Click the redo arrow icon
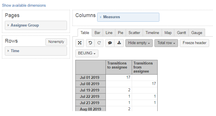Image resolution: width=216 pixels, height=116 pixels. pos(99,43)
